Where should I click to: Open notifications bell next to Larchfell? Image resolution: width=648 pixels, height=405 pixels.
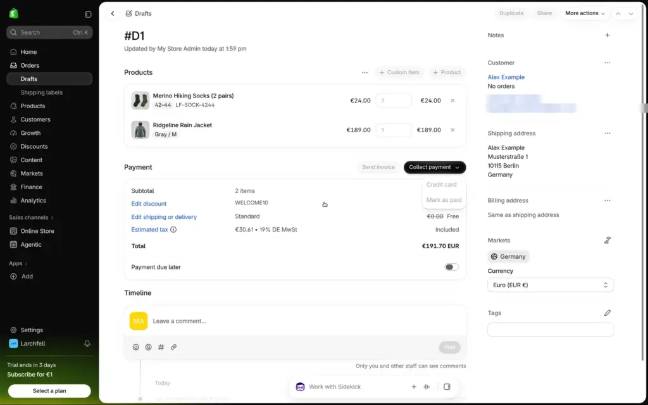[x=87, y=344]
